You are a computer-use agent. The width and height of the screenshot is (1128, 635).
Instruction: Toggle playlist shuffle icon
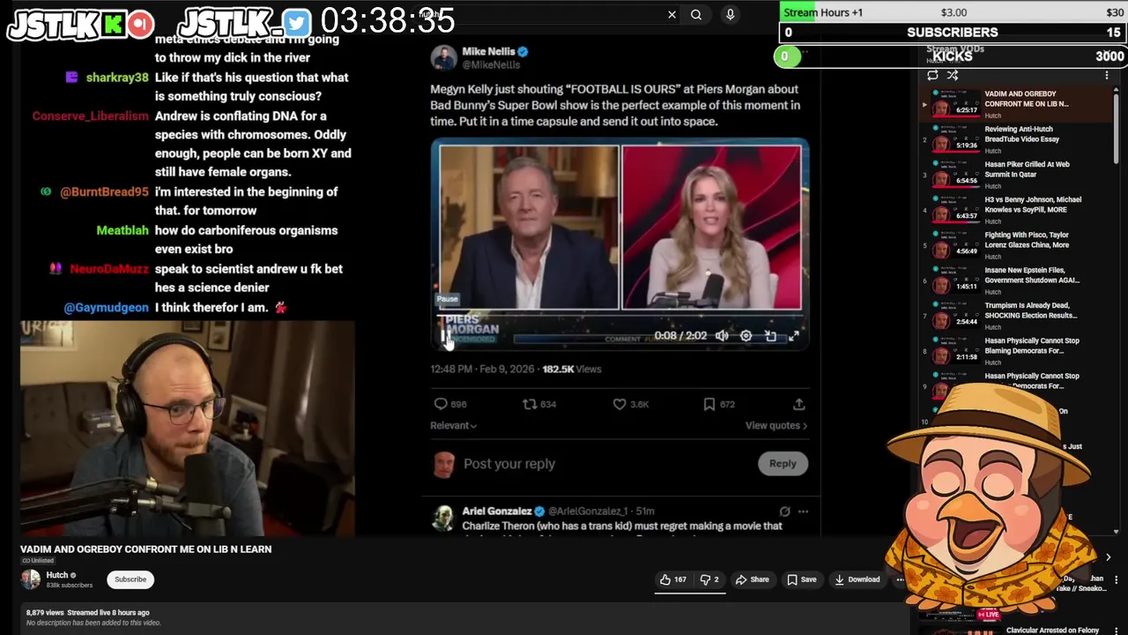tap(953, 76)
